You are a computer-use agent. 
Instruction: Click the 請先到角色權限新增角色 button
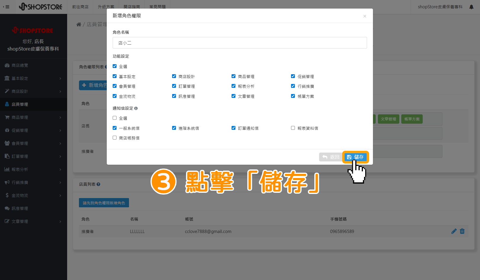pyautogui.click(x=104, y=203)
